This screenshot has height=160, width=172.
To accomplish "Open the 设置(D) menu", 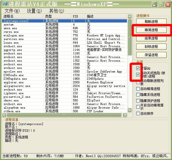I will tap(34, 11).
